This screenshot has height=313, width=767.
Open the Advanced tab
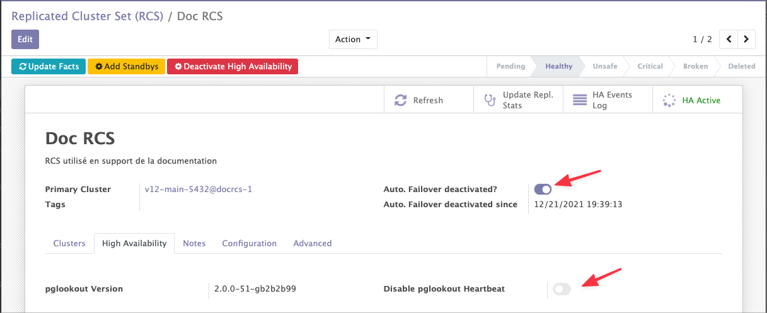coord(312,243)
